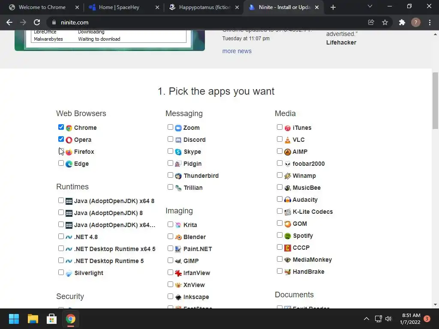The height and width of the screenshot is (329, 439).
Task: Uncheck the Opera checkbox
Action: [x=61, y=139]
